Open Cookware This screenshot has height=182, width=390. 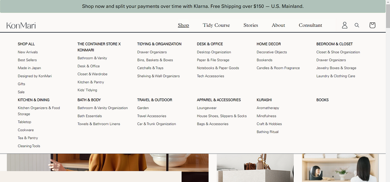pos(26,130)
